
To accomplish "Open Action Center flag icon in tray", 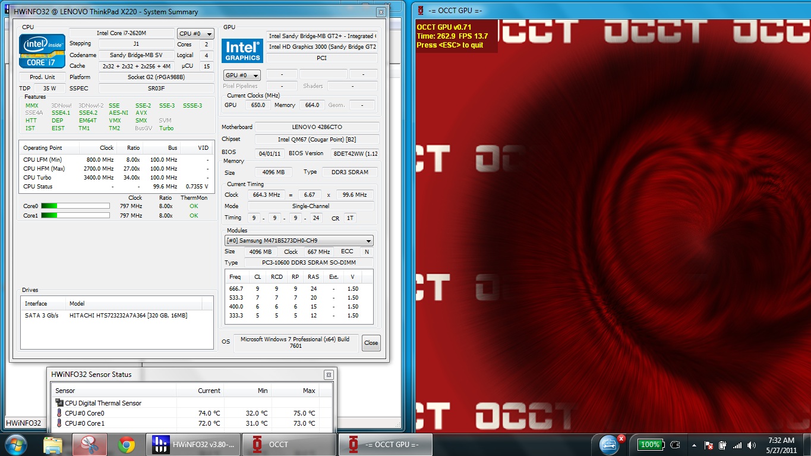I will [x=709, y=445].
